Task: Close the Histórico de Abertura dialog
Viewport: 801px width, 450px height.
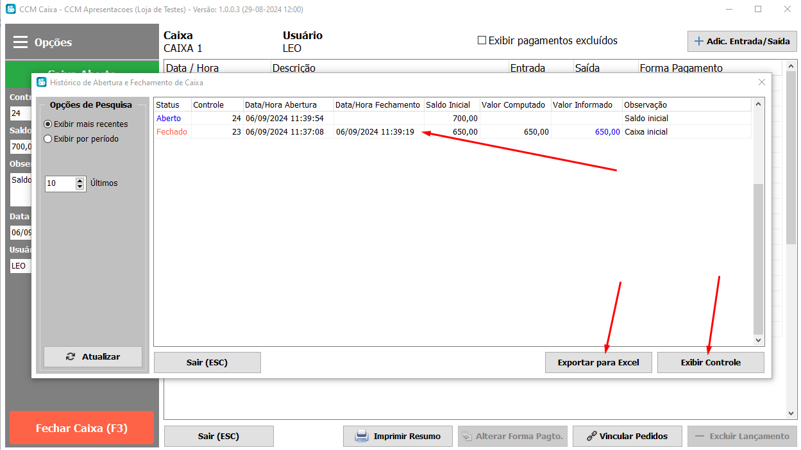Action: click(x=762, y=82)
